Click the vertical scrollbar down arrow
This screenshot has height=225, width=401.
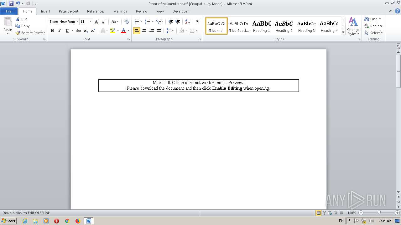click(398, 192)
